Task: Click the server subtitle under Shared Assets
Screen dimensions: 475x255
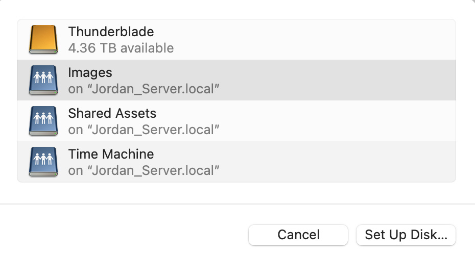Action: 144,130
